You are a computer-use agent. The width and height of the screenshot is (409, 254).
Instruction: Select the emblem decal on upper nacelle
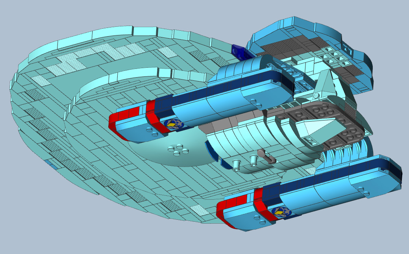click(x=174, y=124)
